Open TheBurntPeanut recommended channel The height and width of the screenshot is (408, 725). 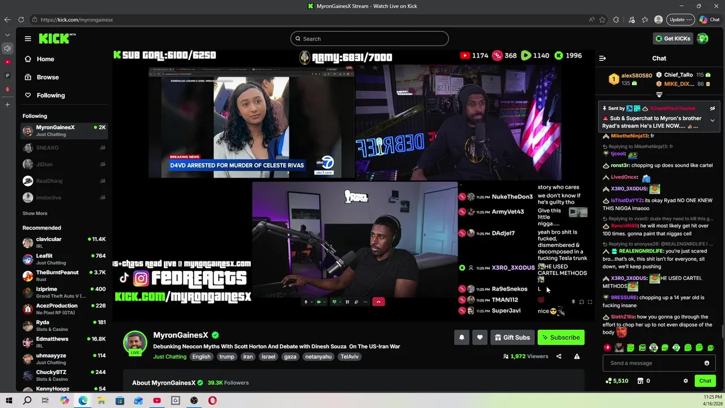[x=64, y=276]
